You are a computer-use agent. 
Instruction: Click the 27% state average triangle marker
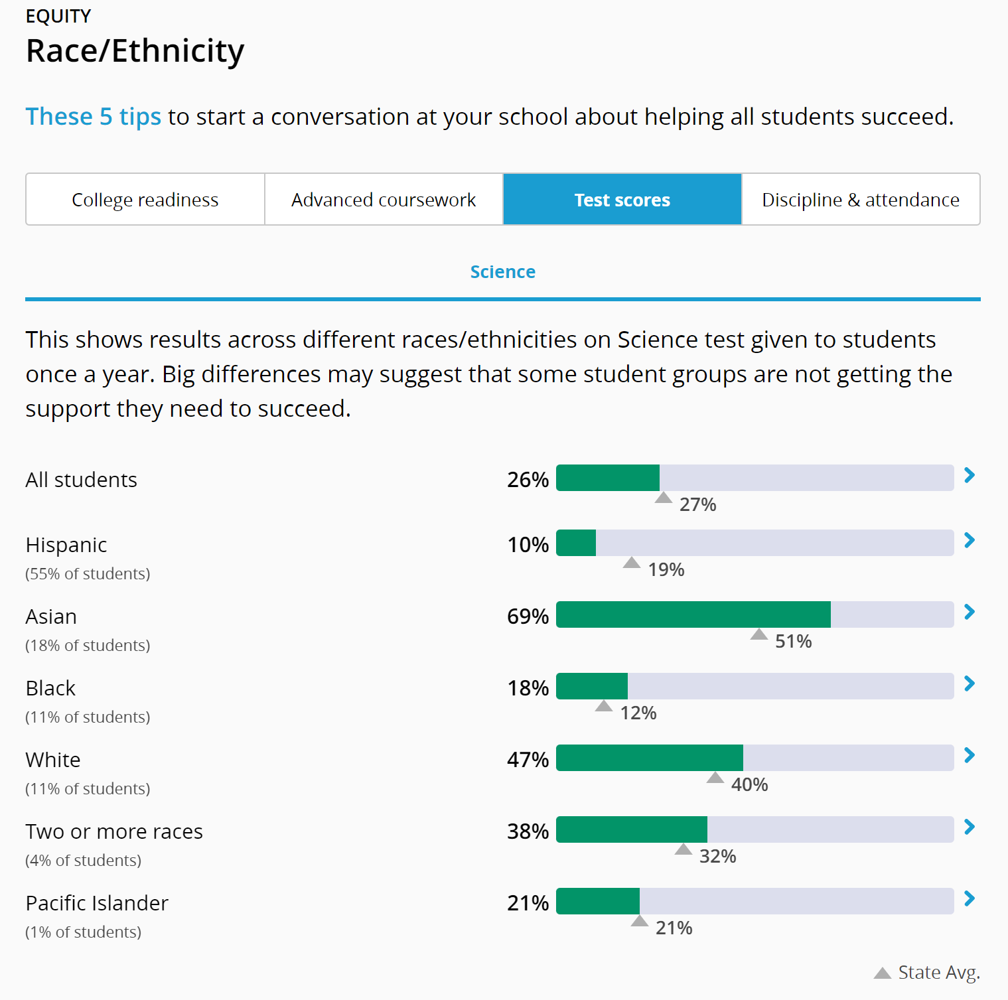click(663, 498)
